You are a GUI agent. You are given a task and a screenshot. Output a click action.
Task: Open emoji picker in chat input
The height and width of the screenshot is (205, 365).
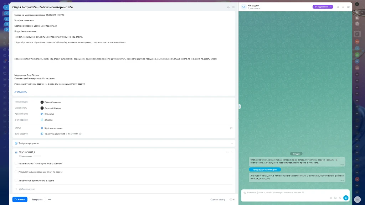(335, 198)
